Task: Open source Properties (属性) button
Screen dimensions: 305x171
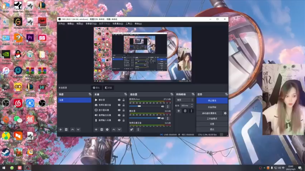Action: click(96, 88)
